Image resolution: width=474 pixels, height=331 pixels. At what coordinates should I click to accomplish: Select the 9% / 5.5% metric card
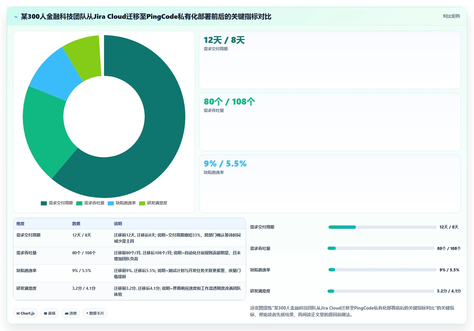click(x=330, y=184)
